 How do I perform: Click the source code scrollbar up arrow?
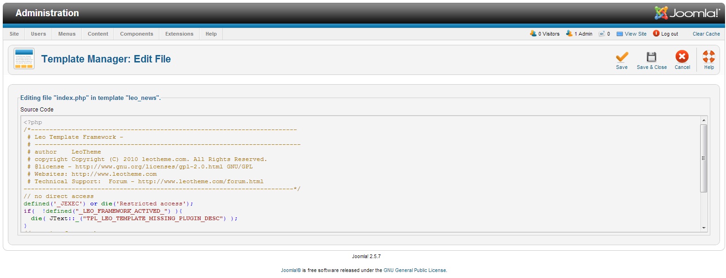(x=704, y=120)
